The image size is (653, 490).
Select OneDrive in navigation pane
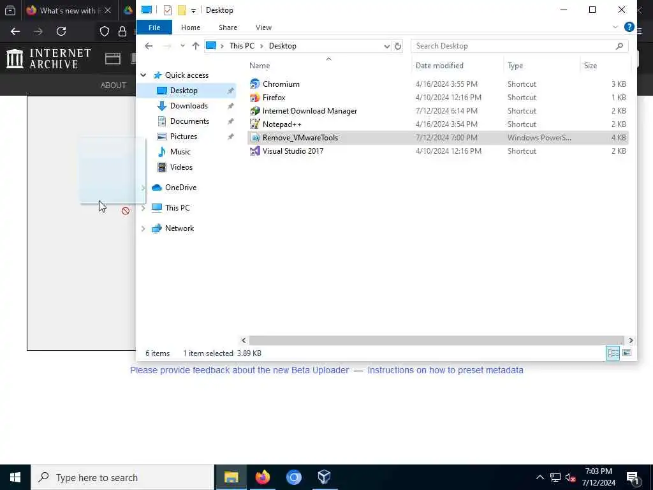[180, 188]
